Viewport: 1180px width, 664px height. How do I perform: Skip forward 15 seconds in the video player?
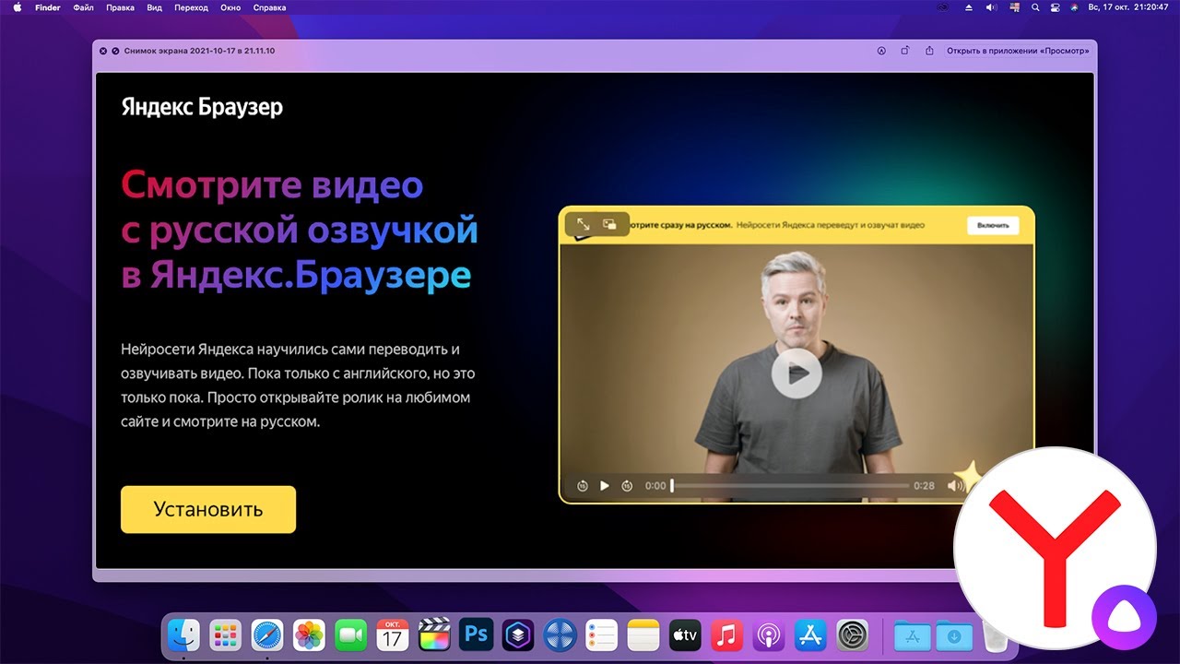click(x=627, y=485)
